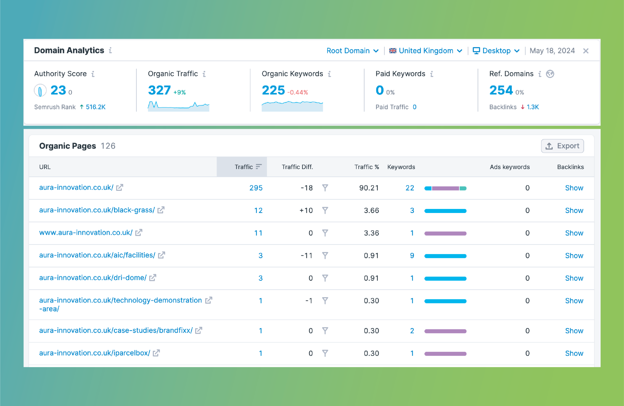The height and width of the screenshot is (406, 624).
Task: Click the Ads keywords column header
Action: (x=510, y=167)
